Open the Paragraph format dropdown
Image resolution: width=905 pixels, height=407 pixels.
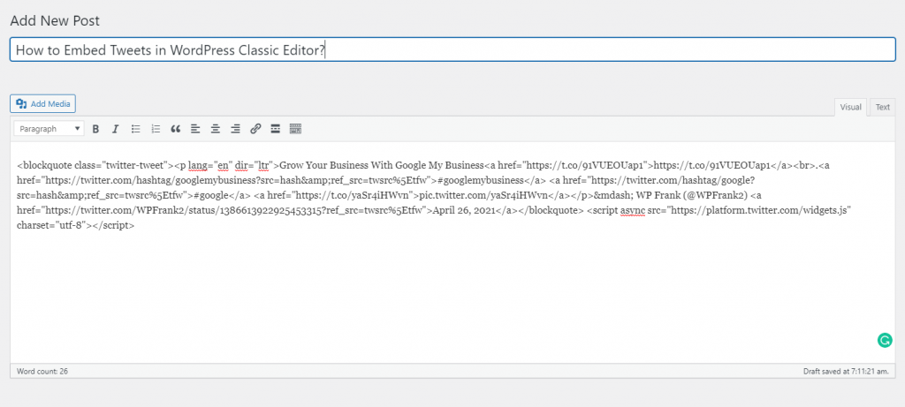point(49,129)
